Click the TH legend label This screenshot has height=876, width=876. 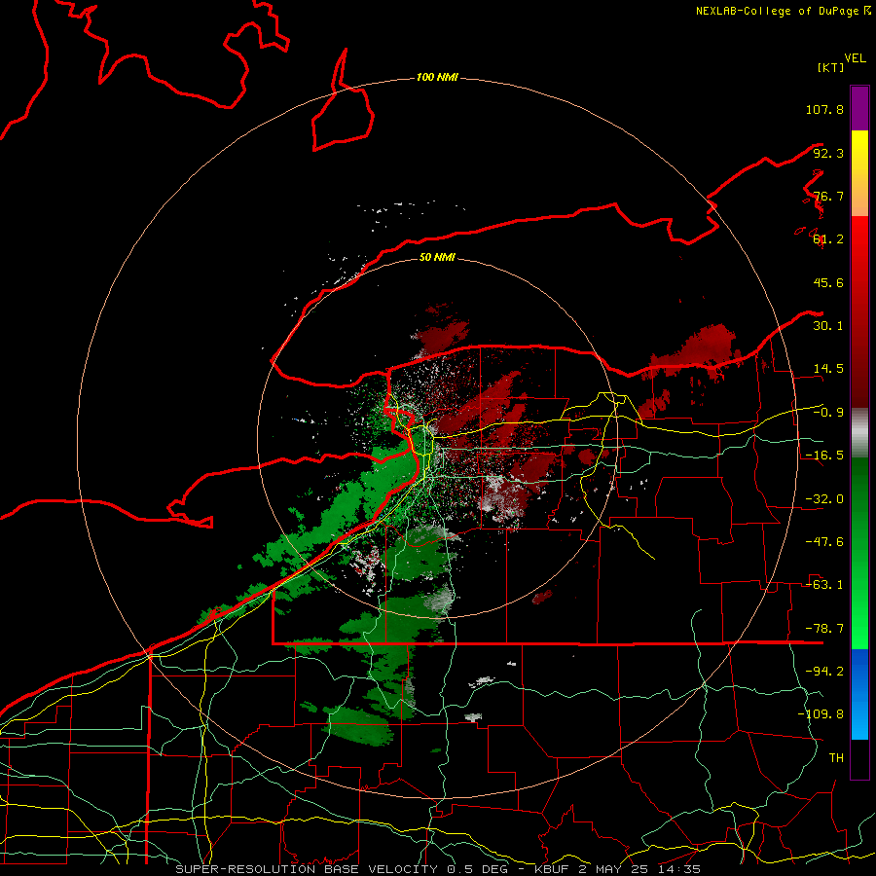coord(836,758)
